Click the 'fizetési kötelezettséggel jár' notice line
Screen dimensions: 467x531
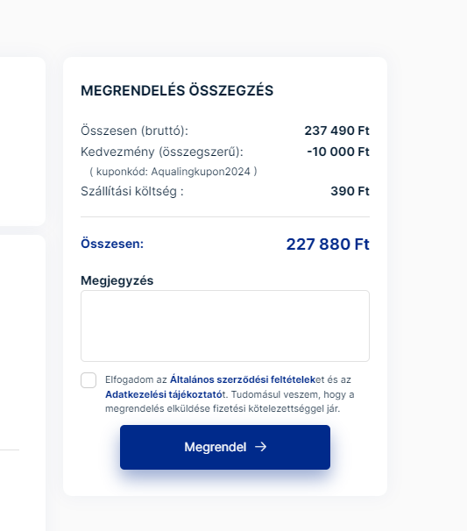pos(276,408)
